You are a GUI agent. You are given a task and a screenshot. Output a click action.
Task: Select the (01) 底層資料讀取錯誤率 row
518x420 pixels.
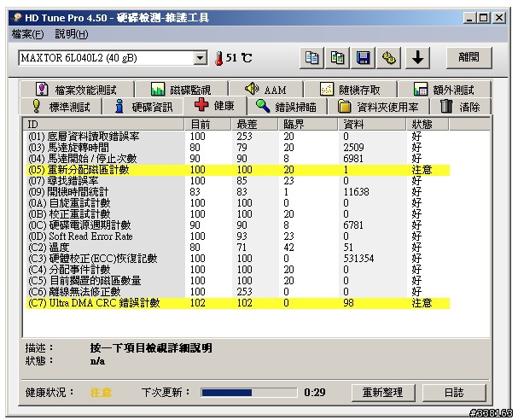click(x=238, y=136)
